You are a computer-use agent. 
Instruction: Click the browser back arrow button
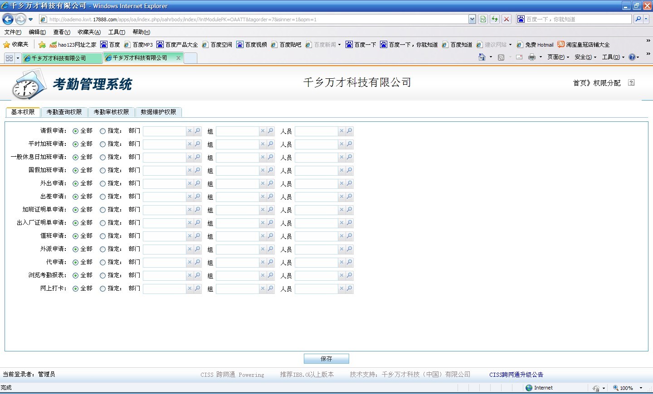point(8,19)
